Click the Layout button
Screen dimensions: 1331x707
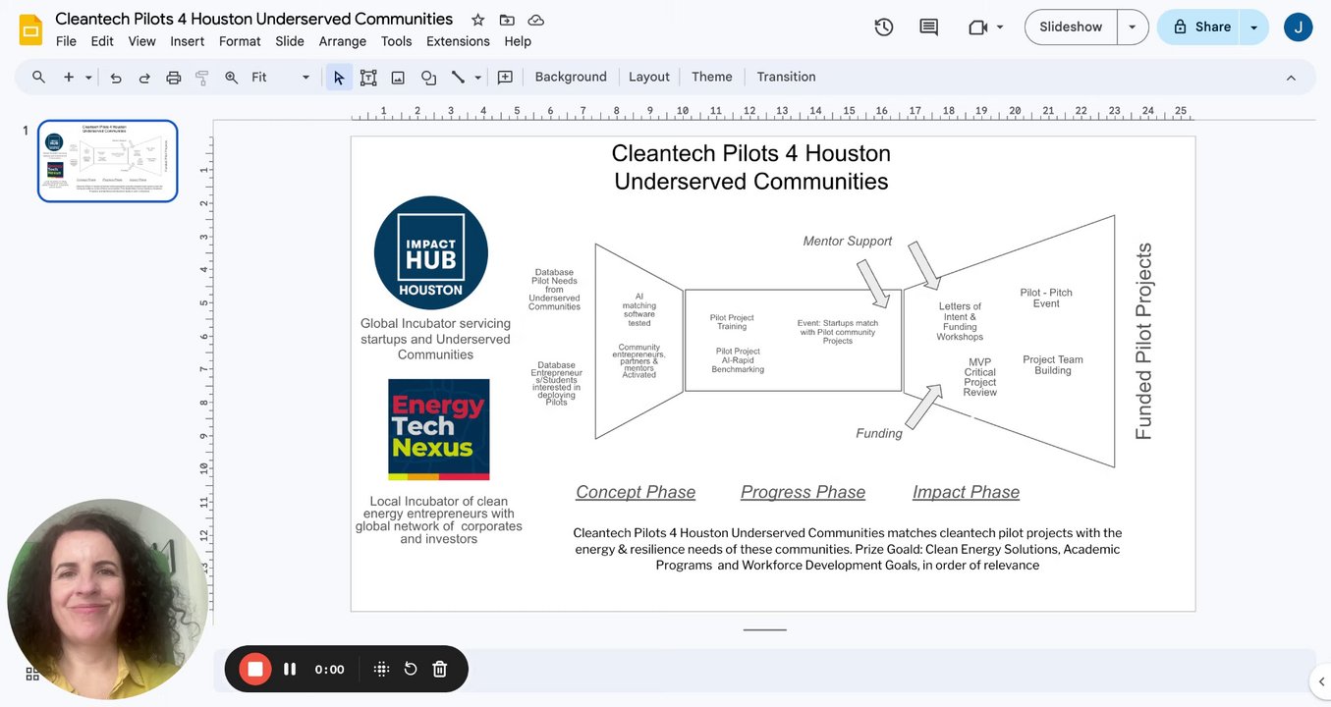[x=648, y=77]
